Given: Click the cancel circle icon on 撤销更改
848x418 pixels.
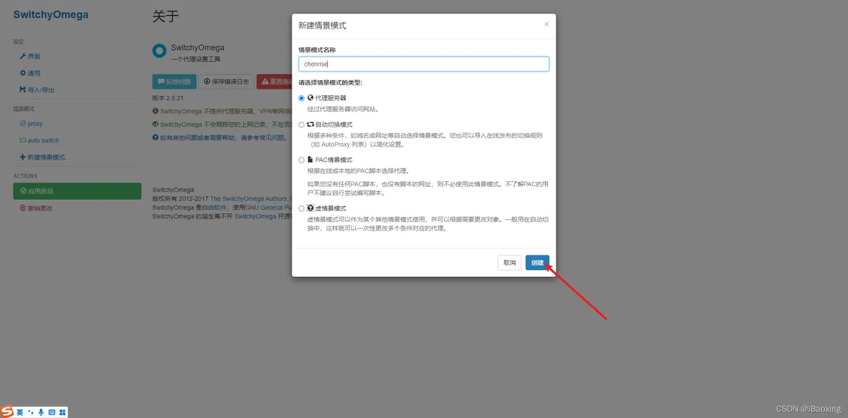Looking at the screenshot, I should tap(23, 208).
